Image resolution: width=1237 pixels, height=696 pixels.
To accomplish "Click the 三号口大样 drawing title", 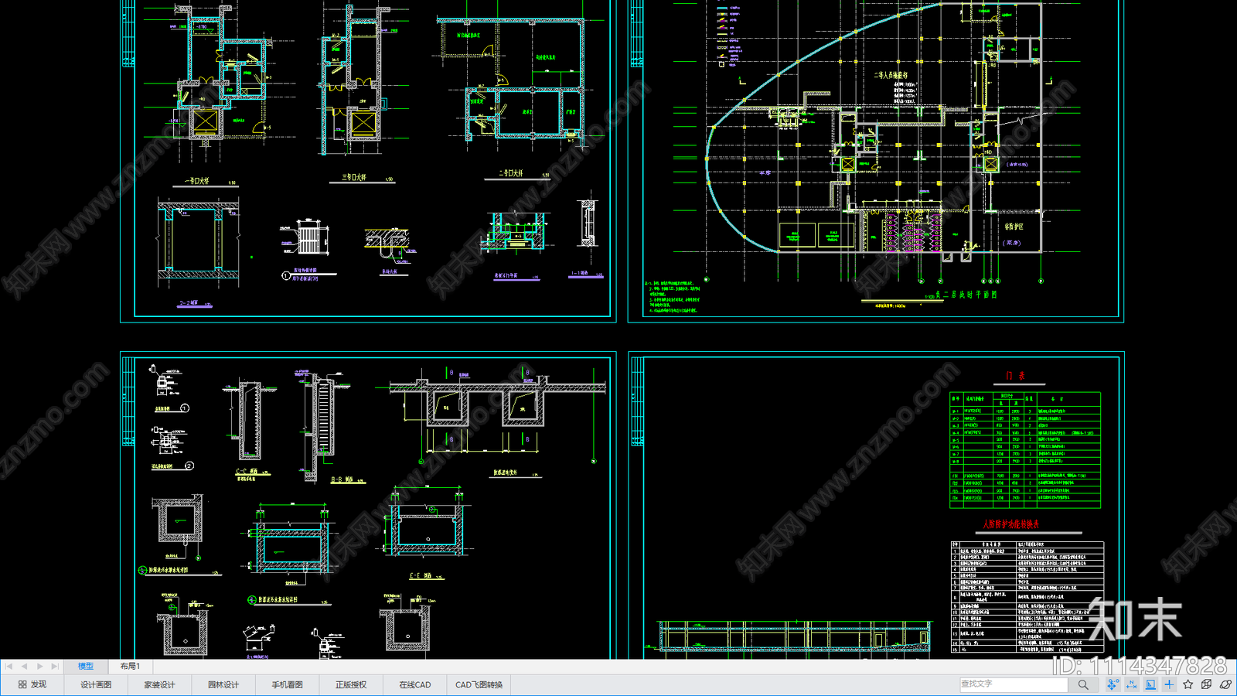I will pyautogui.click(x=354, y=177).
